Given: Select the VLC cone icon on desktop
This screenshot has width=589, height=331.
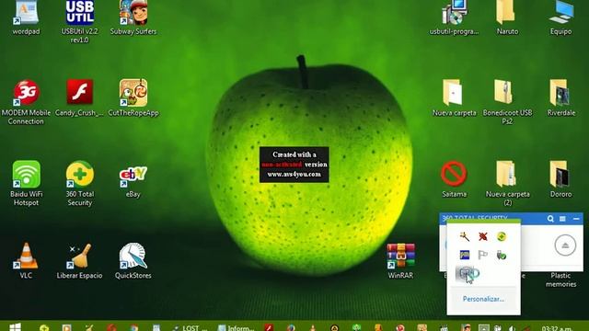Looking at the screenshot, I should [x=26, y=260].
